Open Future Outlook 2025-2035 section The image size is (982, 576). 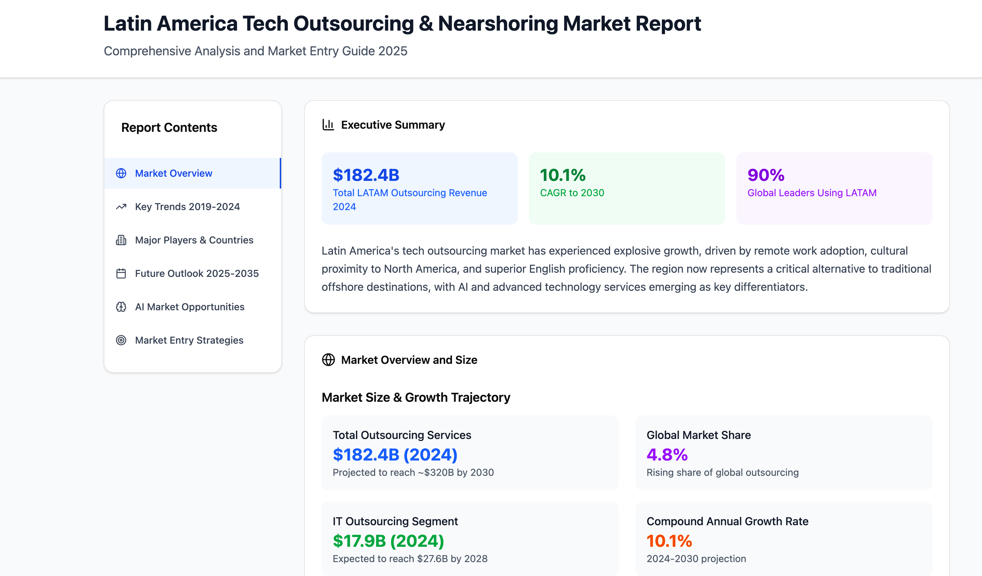pos(192,273)
